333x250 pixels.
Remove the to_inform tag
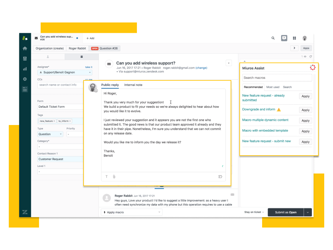(x=70, y=121)
